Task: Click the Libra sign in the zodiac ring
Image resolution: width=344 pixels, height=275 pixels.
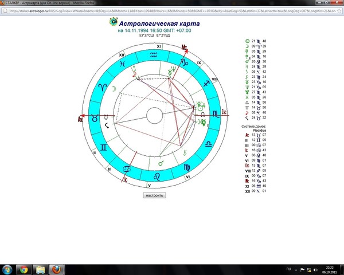Action: click(208, 144)
